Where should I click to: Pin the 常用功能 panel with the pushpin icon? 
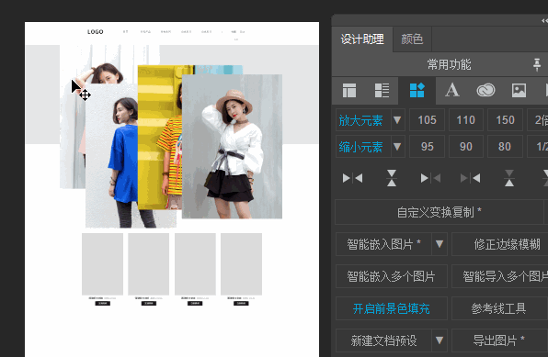pos(537,64)
